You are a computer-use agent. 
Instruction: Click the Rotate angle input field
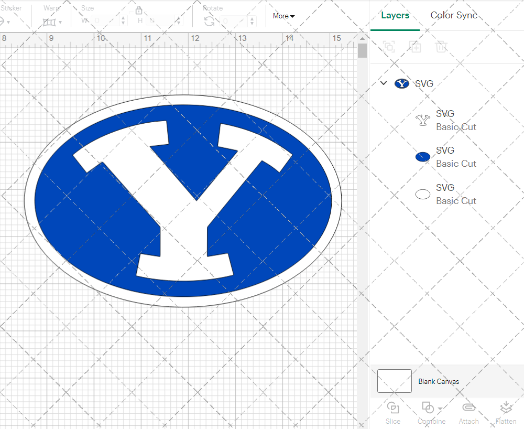click(x=234, y=21)
